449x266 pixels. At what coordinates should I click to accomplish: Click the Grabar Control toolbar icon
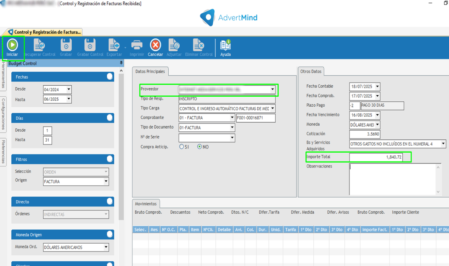[x=90, y=45]
